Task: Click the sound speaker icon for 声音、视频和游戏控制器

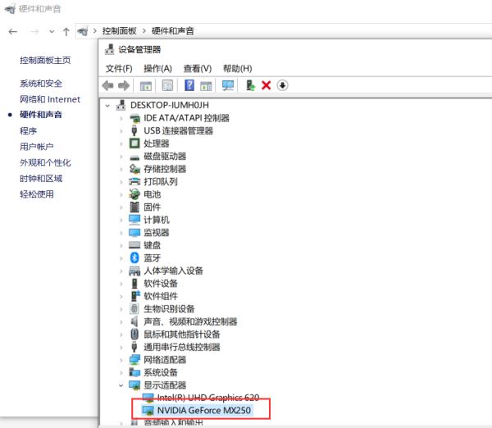Action: click(x=134, y=321)
